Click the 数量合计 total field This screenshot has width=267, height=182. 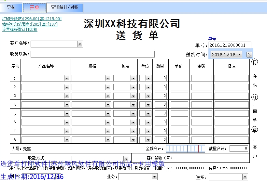point(239,149)
